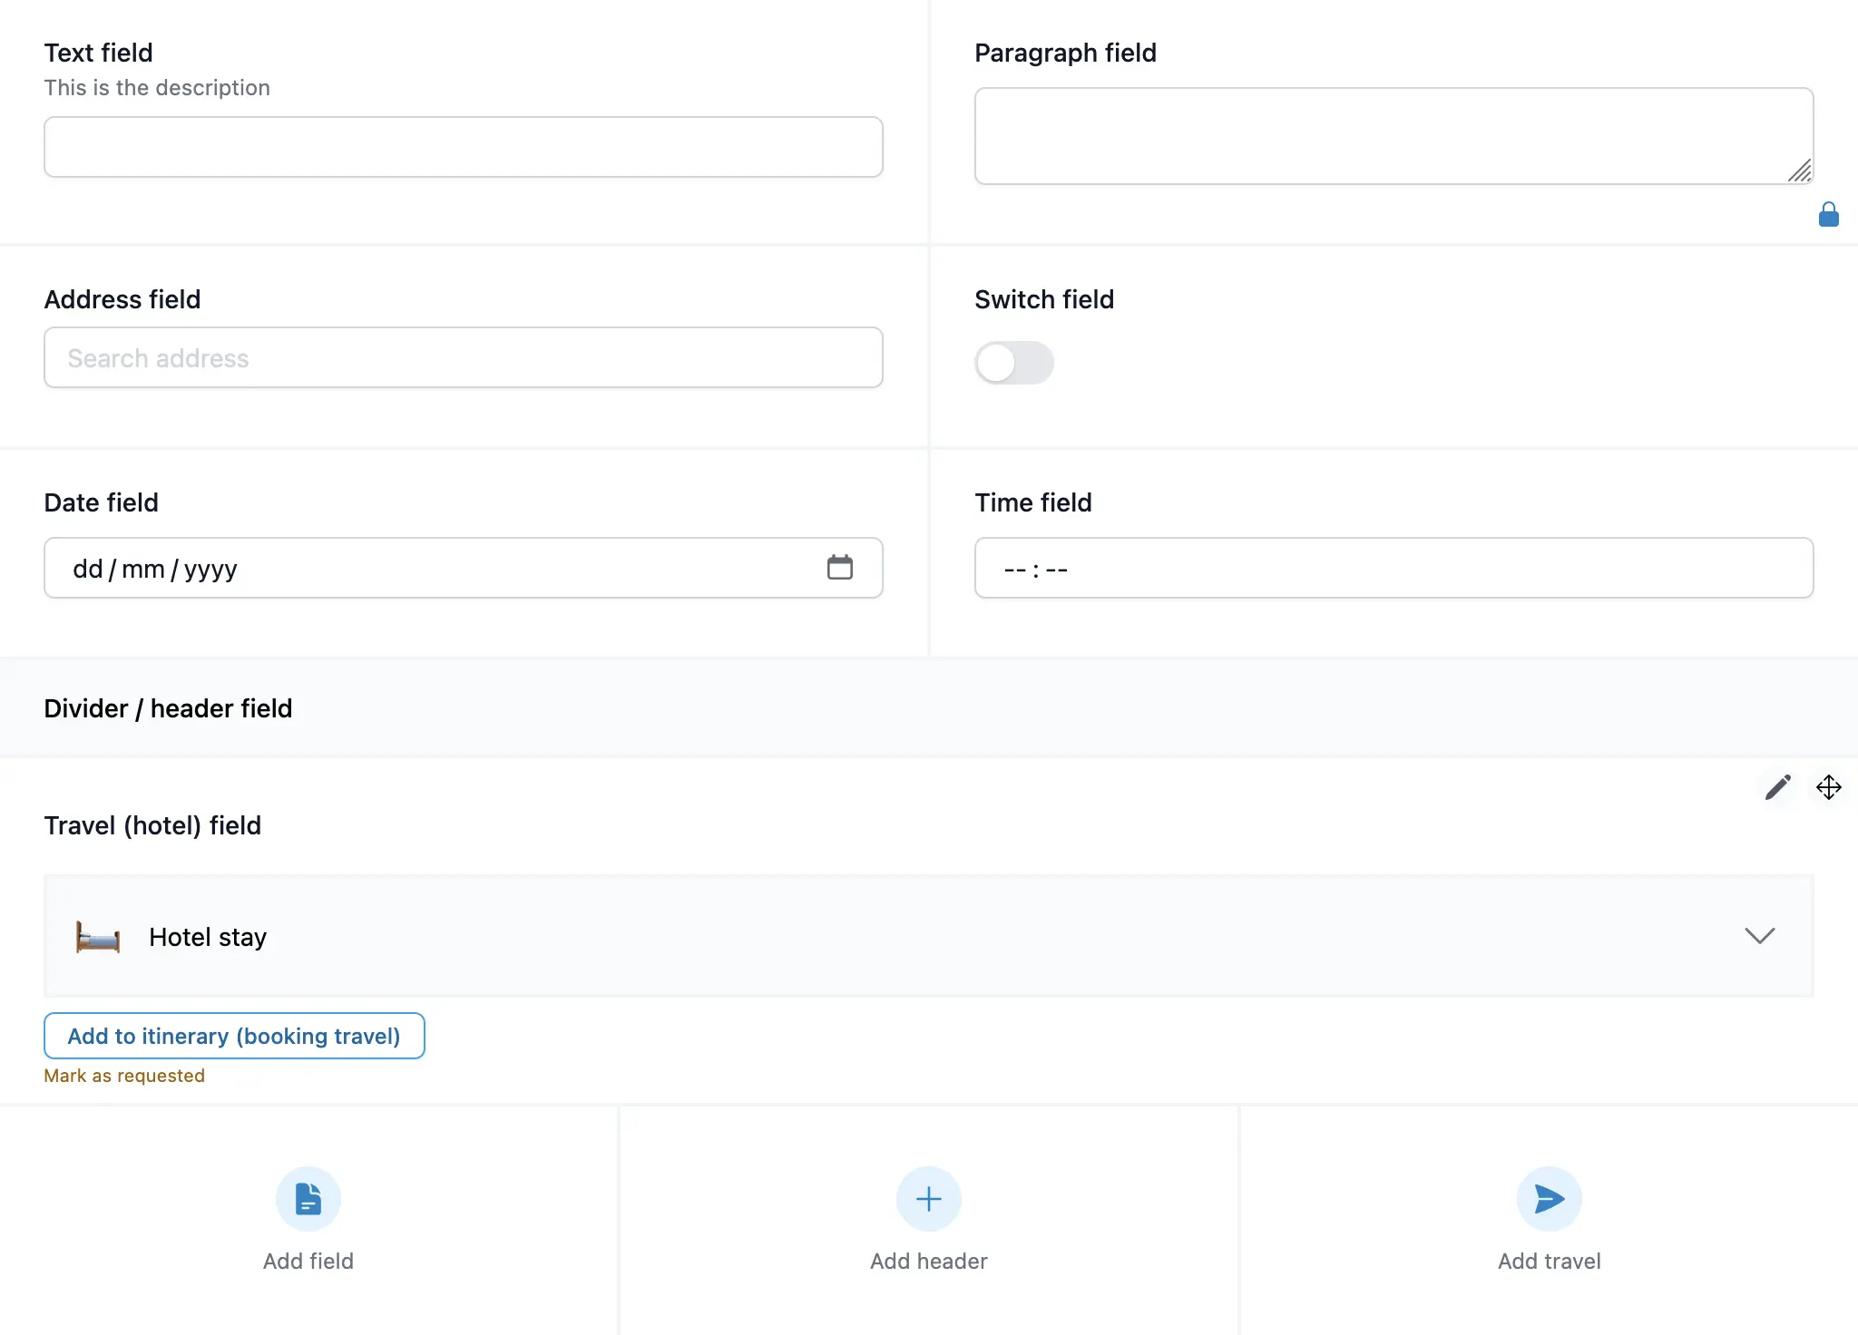
Task: Toggle the Switch field on
Action: 1013,363
